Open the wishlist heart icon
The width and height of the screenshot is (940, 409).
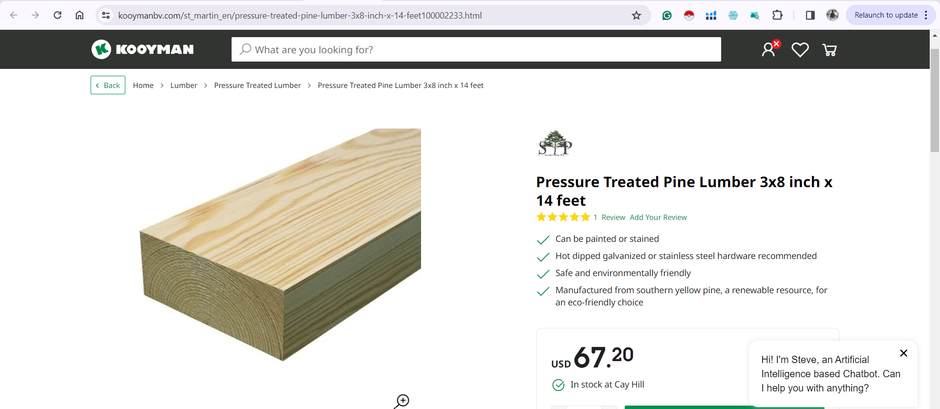800,50
